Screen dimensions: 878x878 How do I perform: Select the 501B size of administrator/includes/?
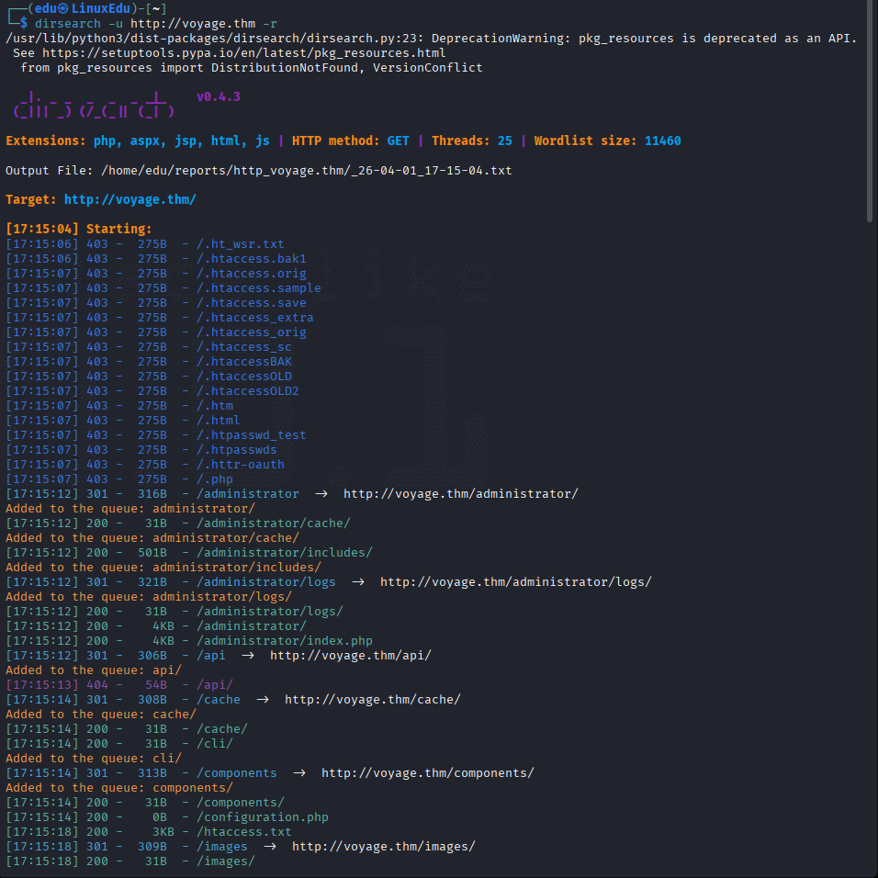coord(152,553)
